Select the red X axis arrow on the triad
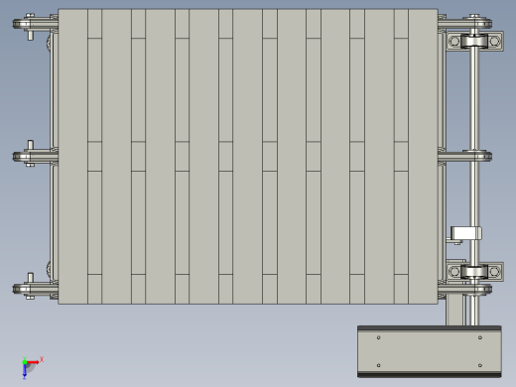The width and height of the screenshot is (516, 387). [x=34, y=362]
